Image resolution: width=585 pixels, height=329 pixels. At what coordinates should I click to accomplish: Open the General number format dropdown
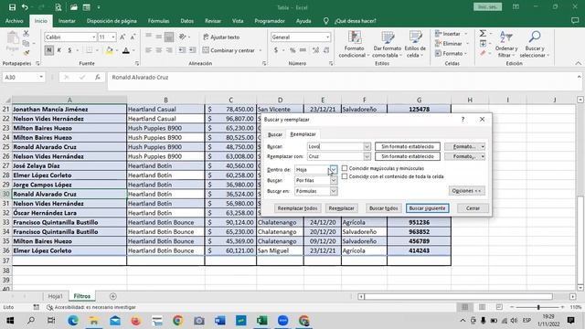click(x=327, y=37)
